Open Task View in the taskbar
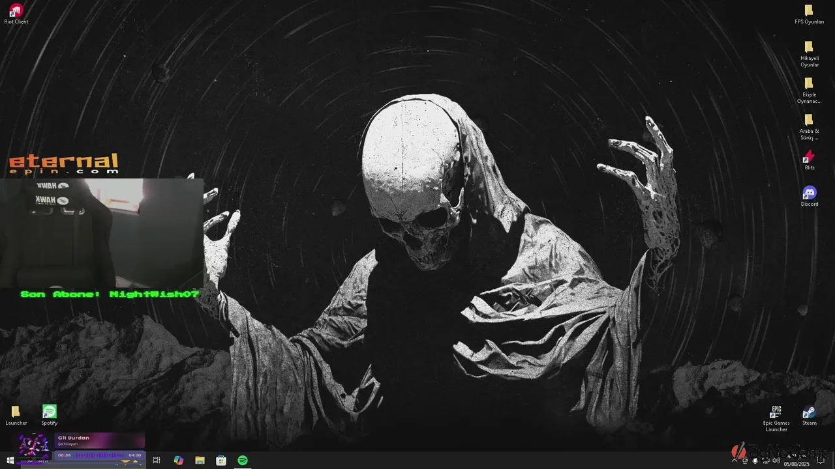 (x=157, y=461)
